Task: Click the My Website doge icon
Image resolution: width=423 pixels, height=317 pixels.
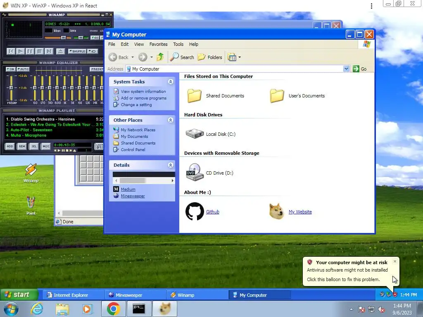Action: tap(276, 211)
